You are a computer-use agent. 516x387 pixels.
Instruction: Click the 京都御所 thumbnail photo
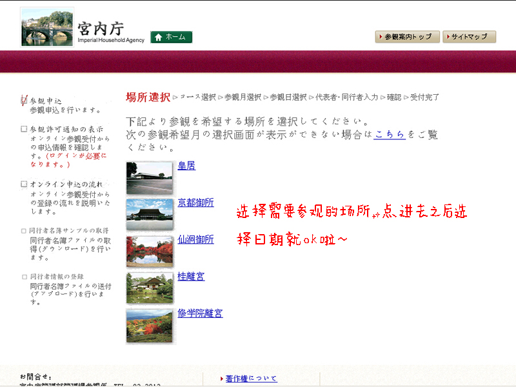click(150, 215)
